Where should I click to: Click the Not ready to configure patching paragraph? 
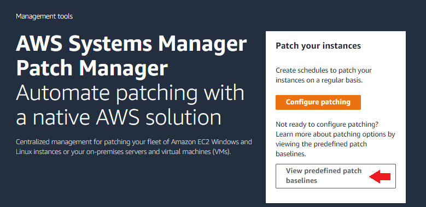(335, 139)
